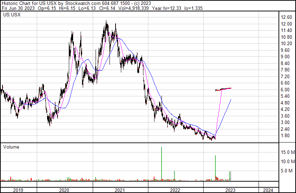Click the 8.40 price axis value
This screenshot has height=193, width=296.
coord(285,63)
